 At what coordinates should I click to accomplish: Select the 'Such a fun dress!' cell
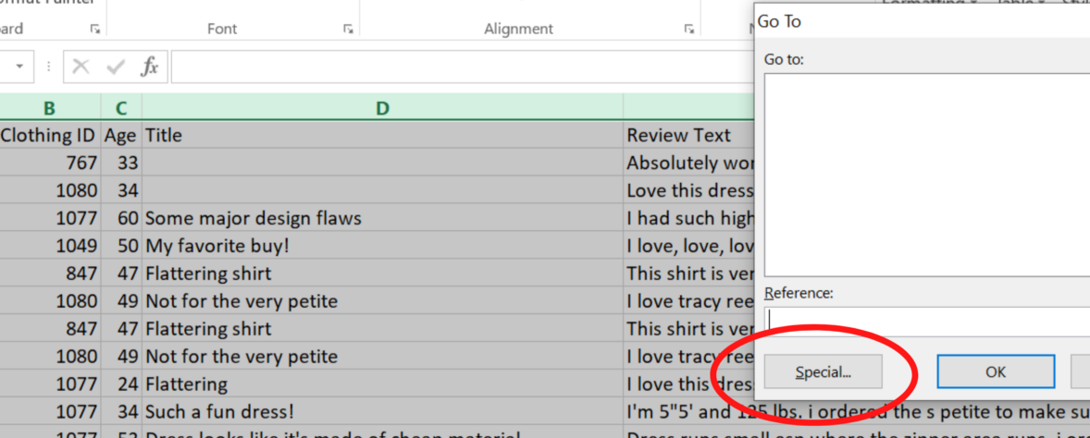(x=382, y=411)
